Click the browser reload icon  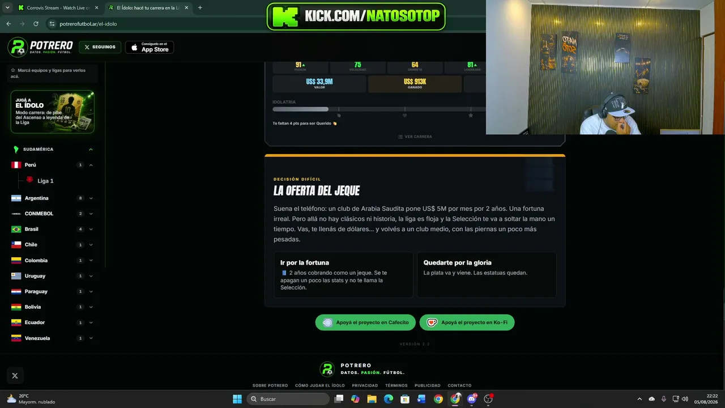[x=36, y=24]
